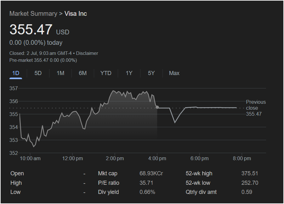Click the P/E ratio value 35.71
Image resolution: width=284 pixels, height=204 pixels.
(146, 183)
